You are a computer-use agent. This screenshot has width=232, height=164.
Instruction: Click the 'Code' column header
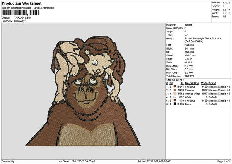tap(204, 83)
